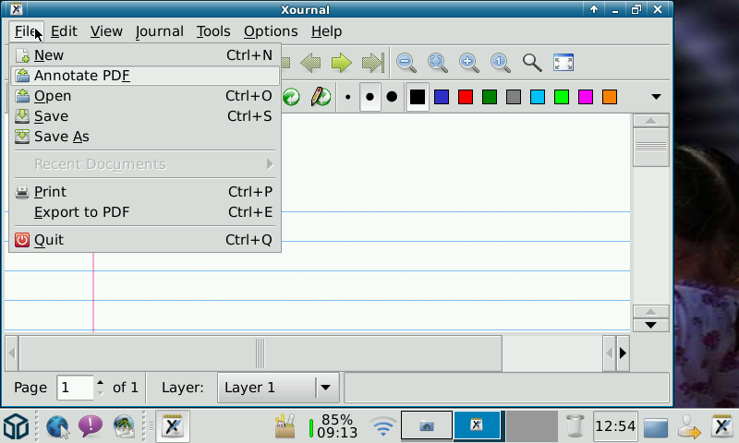Select the magenta color swatch
Screen dimensions: 739x443
(586, 97)
